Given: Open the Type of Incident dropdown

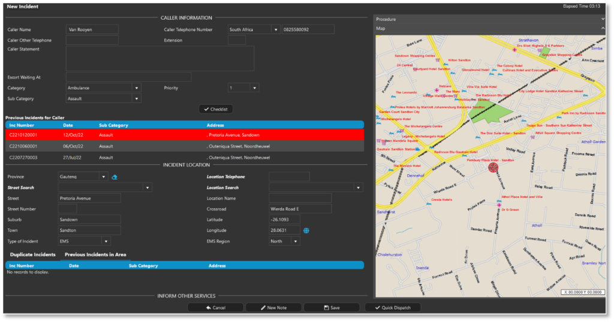Looking at the screenshot, I should [106, 241].
